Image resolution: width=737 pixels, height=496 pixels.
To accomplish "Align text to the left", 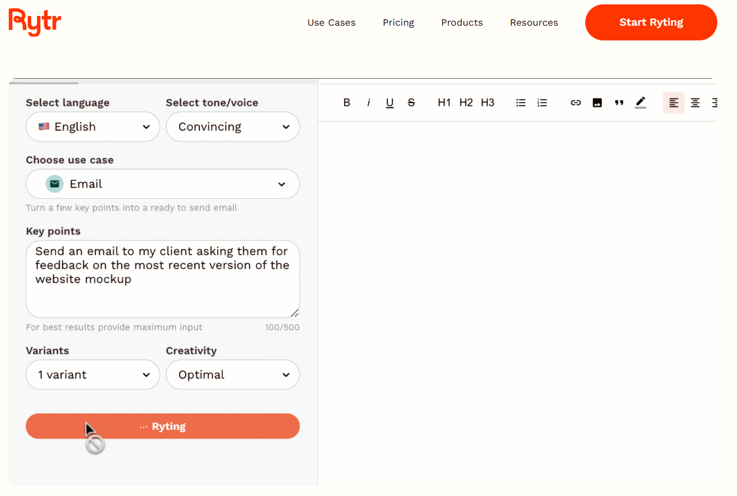I will tap(674, 103).
